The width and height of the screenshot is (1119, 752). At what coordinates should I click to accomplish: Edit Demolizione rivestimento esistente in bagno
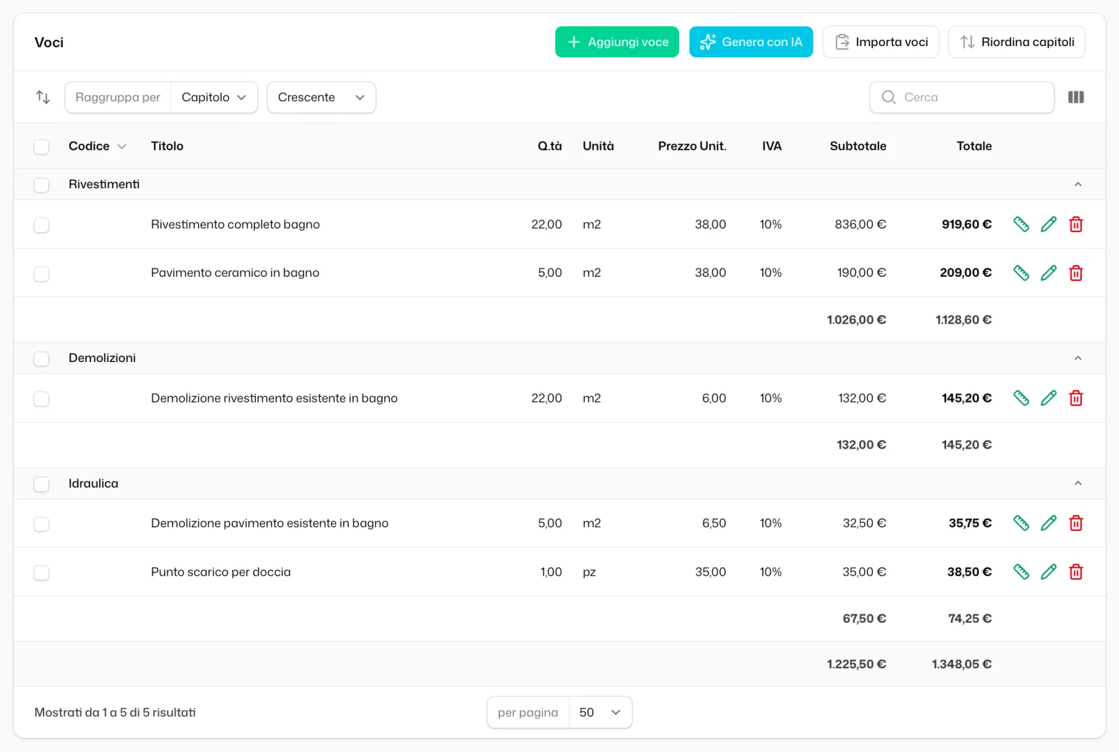click(x=1048, y=398)
